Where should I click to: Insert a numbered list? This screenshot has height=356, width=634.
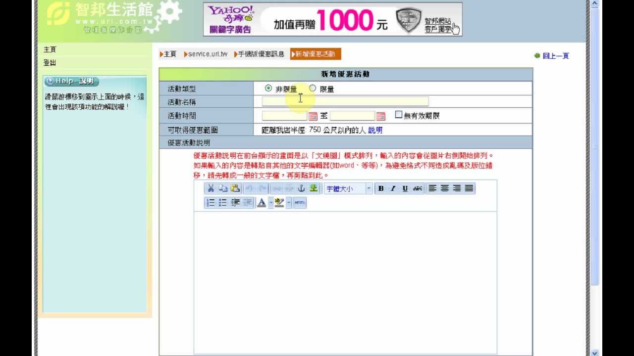tap(211, 203)
